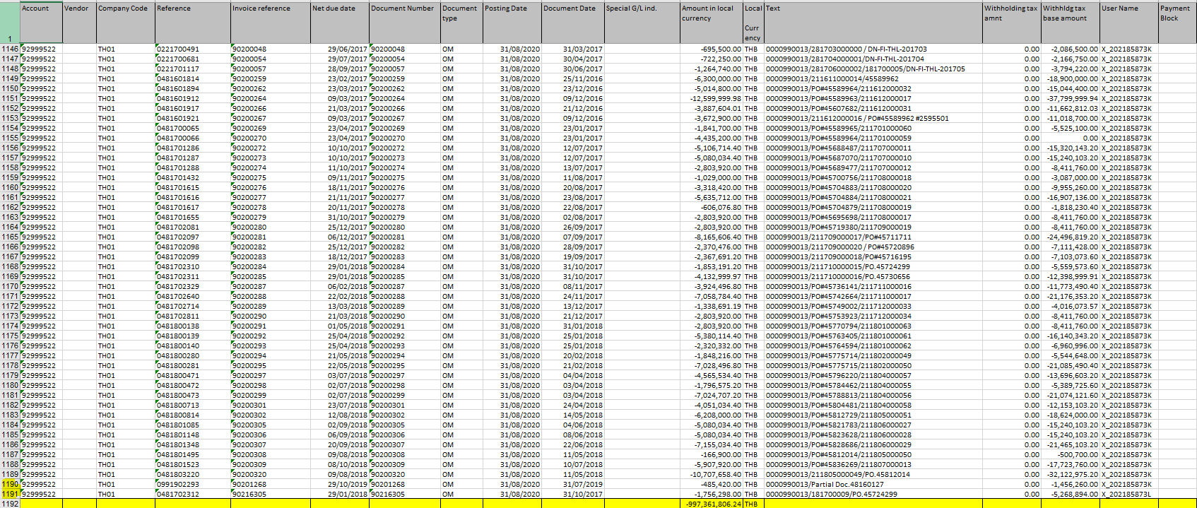Click Reference cell 0991902293
1197x508 pixels.
click(x=193, y=485)
